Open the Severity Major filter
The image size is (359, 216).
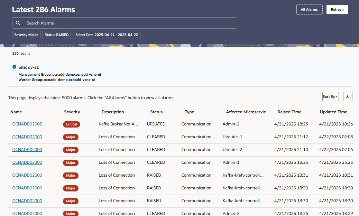(26, 35)
